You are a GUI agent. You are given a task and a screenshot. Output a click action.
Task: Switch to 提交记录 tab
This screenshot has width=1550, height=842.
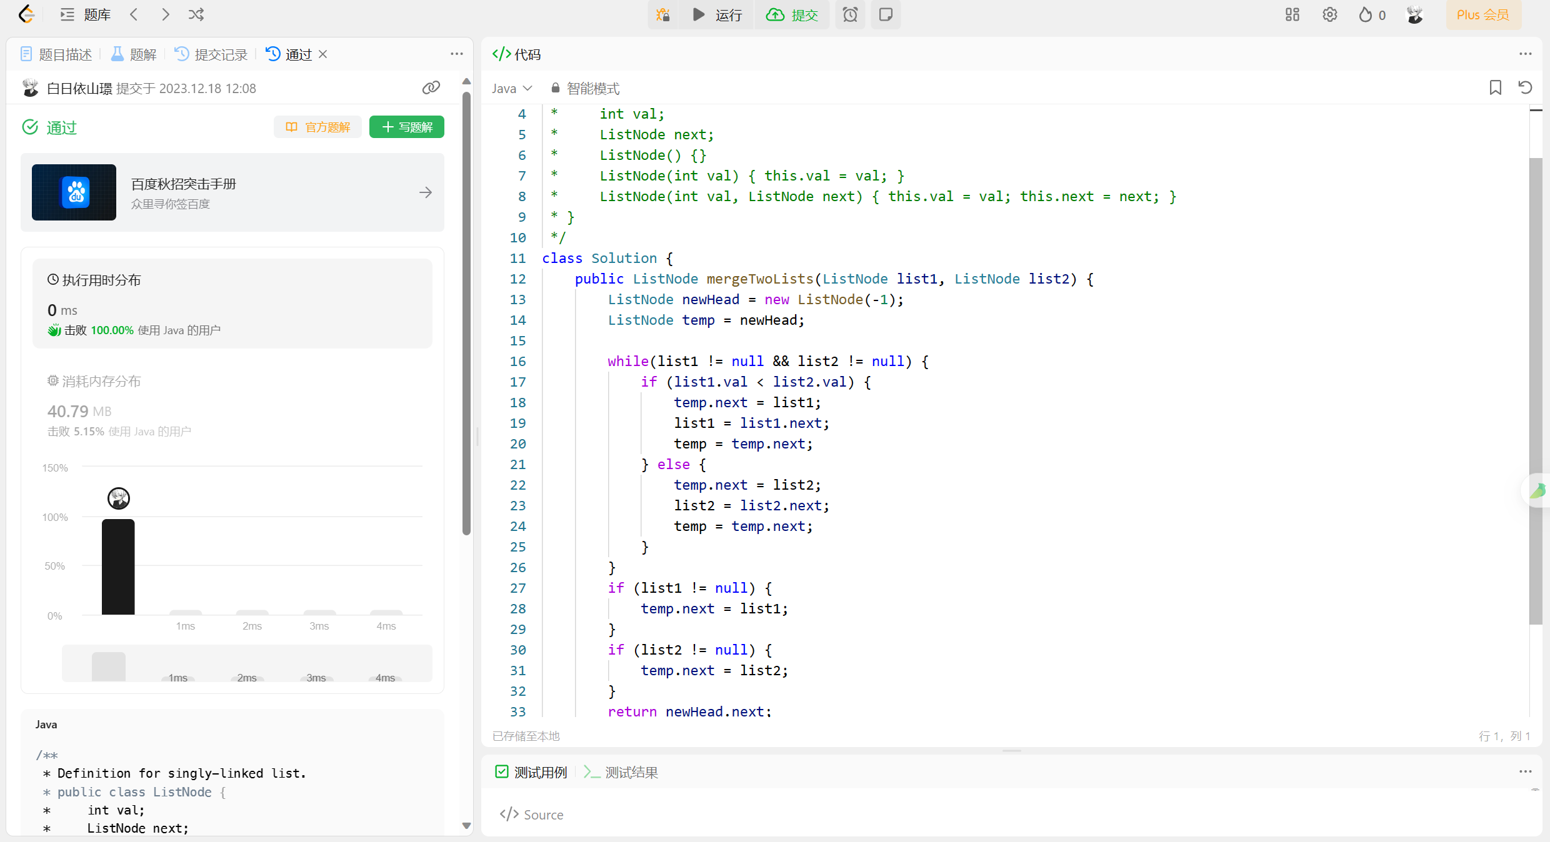click(x=211, y=54)
